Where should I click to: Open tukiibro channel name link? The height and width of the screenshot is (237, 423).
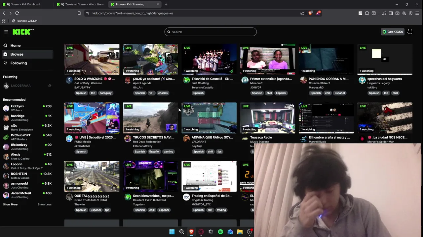coord(372,88)
